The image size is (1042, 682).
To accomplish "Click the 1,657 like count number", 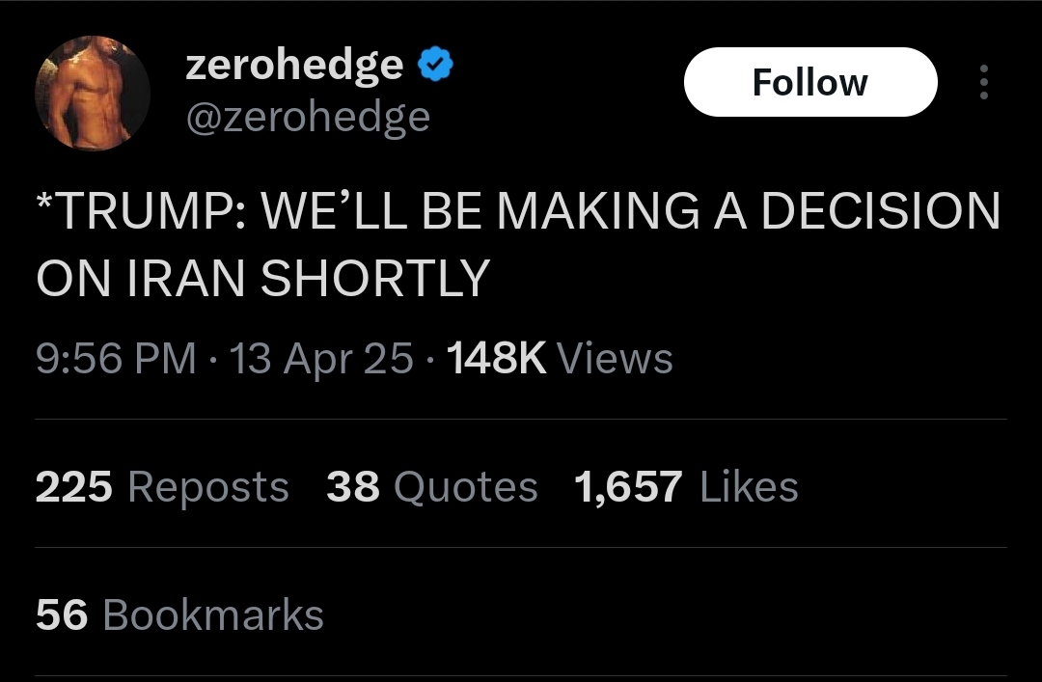I will tap(628, 487).
